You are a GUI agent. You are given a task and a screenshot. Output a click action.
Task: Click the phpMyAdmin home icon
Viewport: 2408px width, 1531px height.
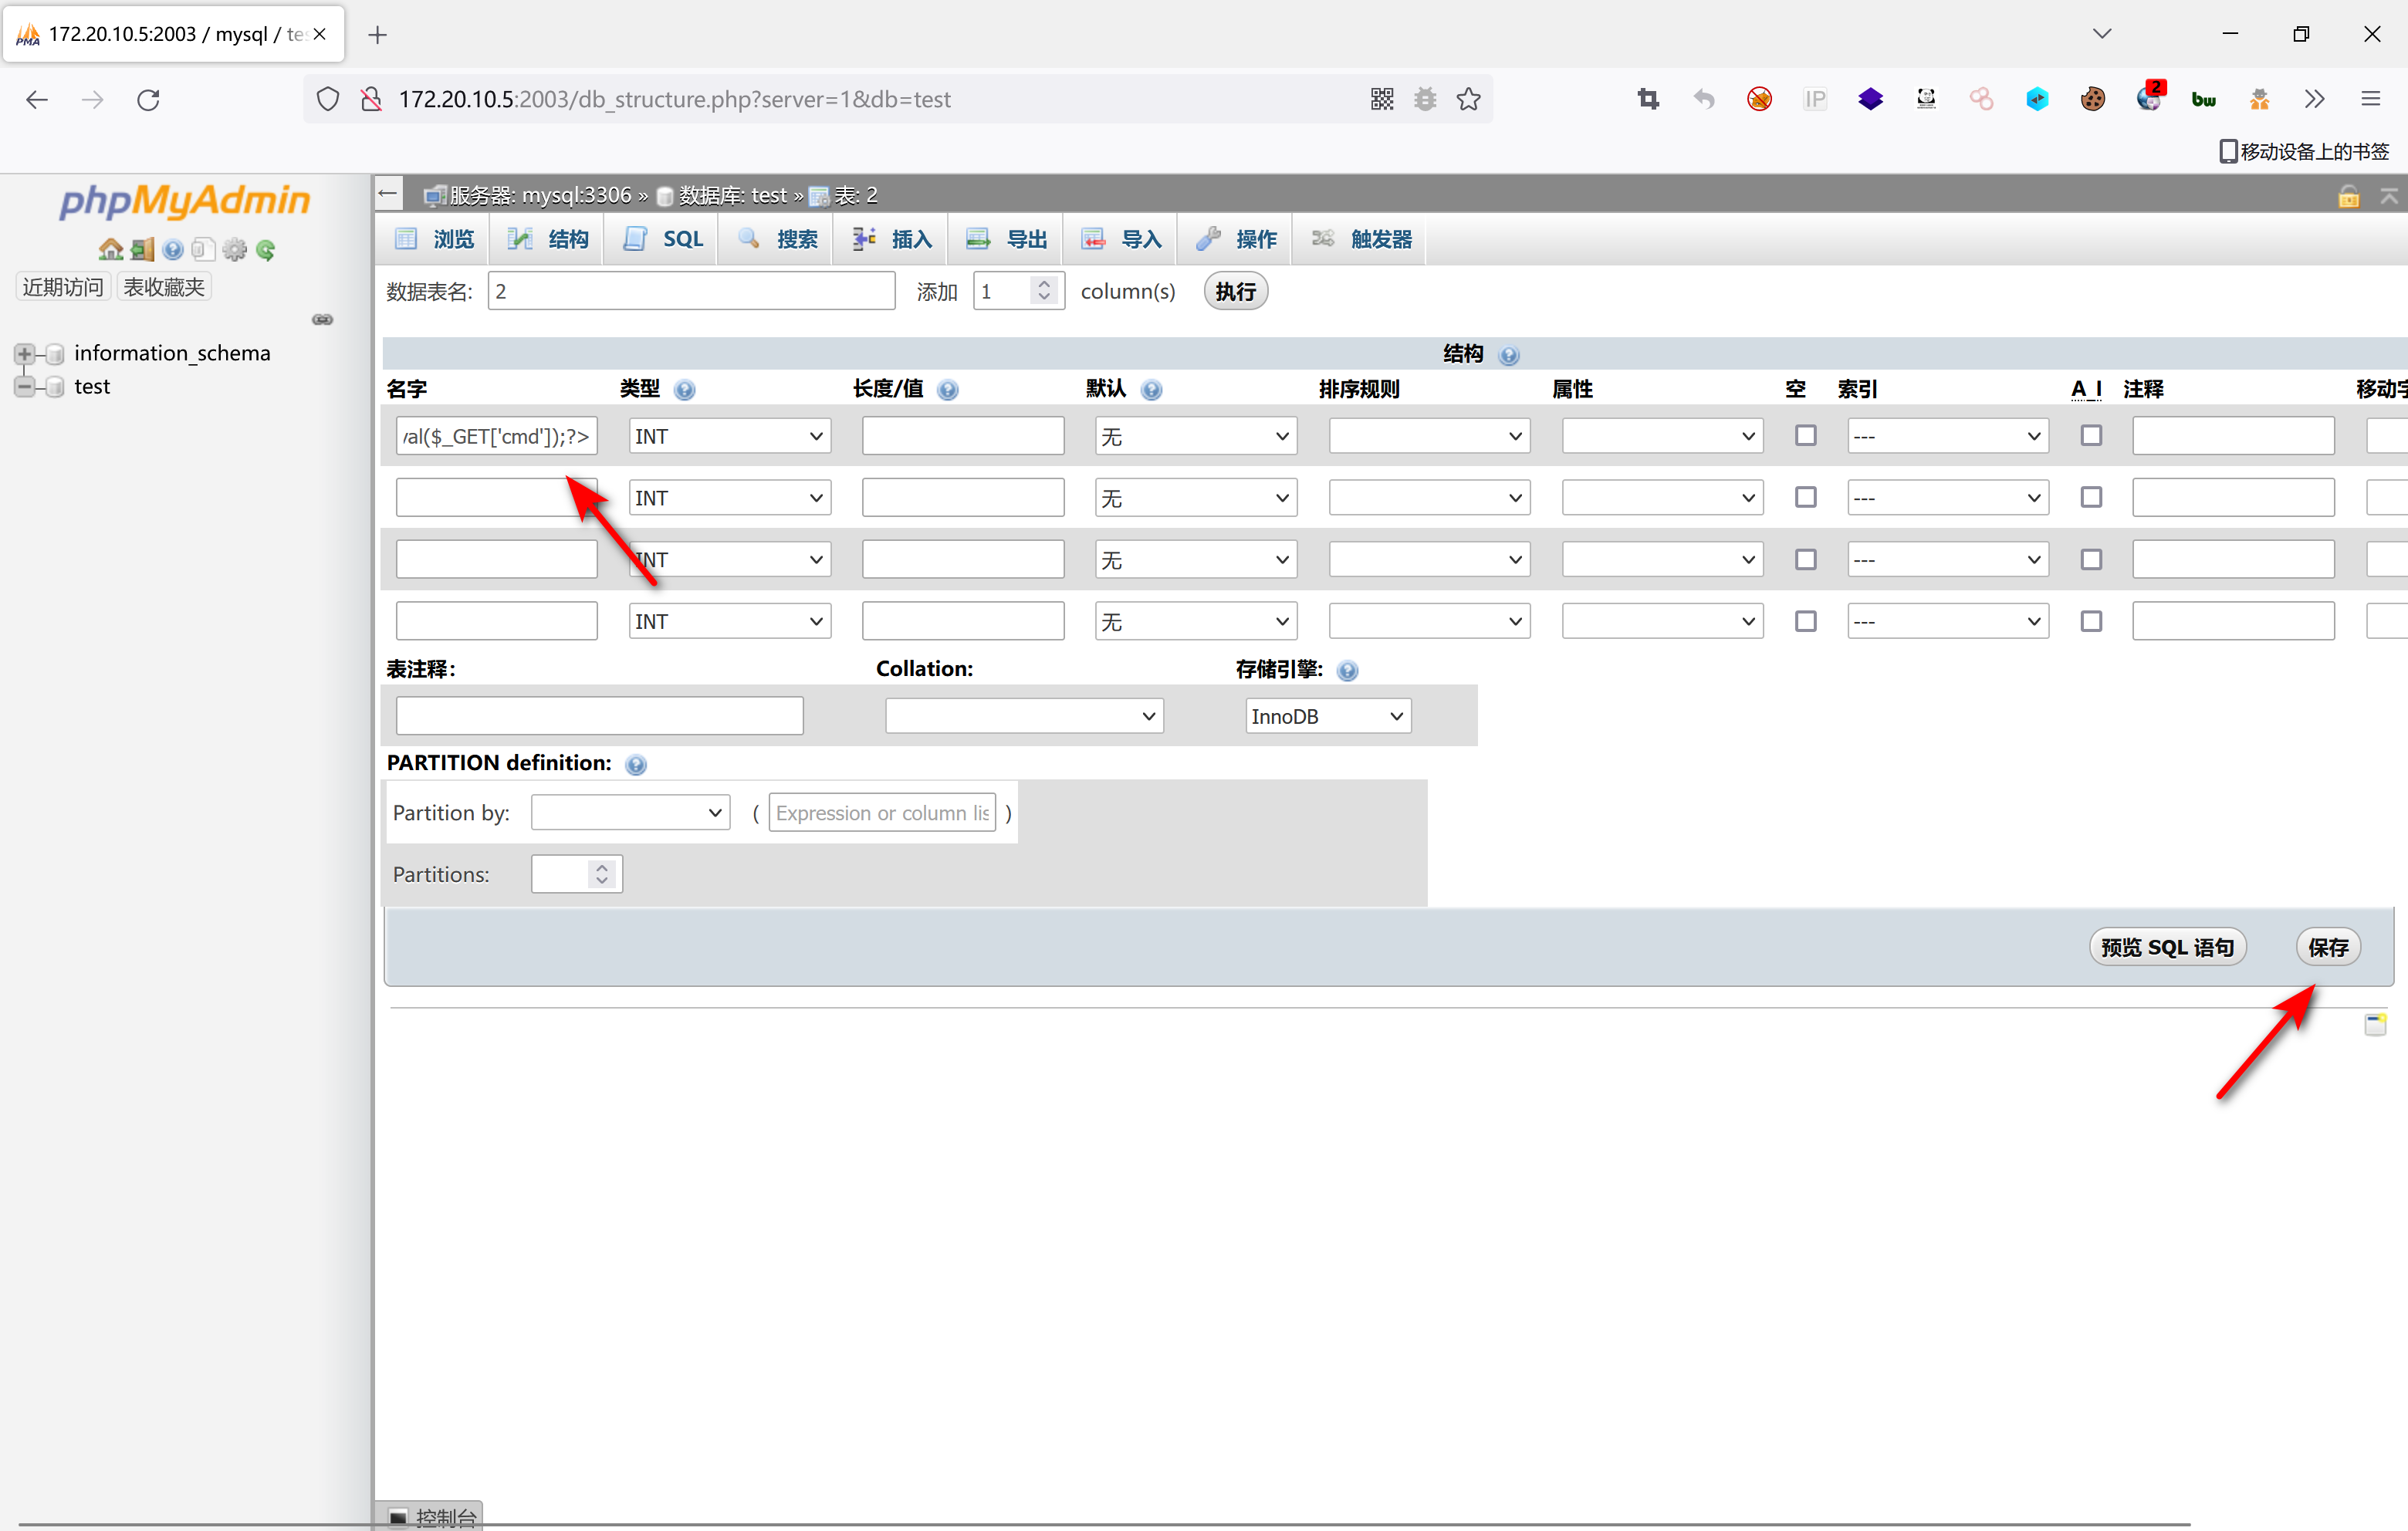110,249
